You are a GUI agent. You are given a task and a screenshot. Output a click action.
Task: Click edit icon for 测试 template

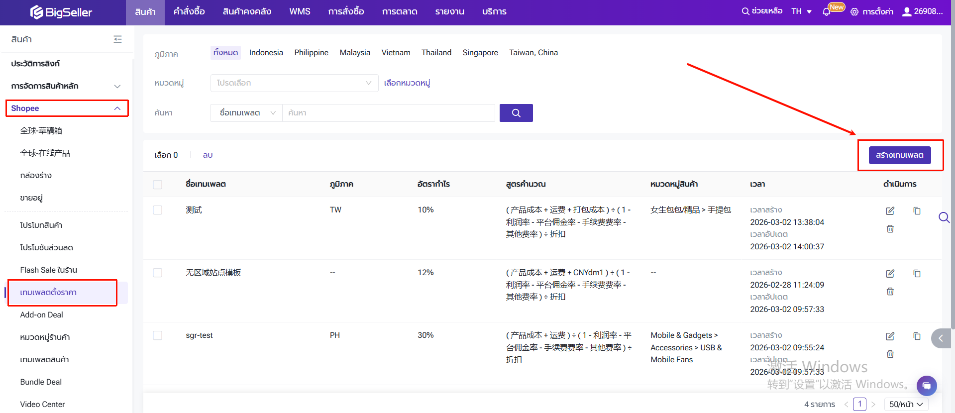point(890,211)
